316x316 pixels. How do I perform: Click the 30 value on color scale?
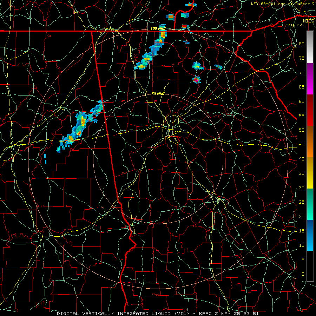(x=302, y=188)
